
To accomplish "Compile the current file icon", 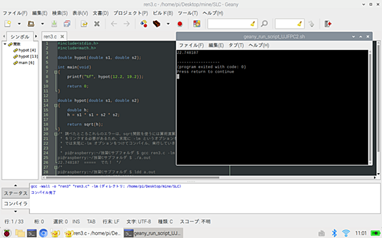I will (143, 24).
